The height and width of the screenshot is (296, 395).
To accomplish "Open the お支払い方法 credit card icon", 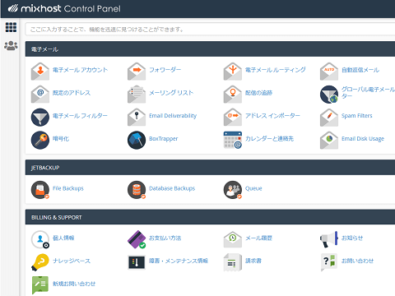I will click(137, 239).
